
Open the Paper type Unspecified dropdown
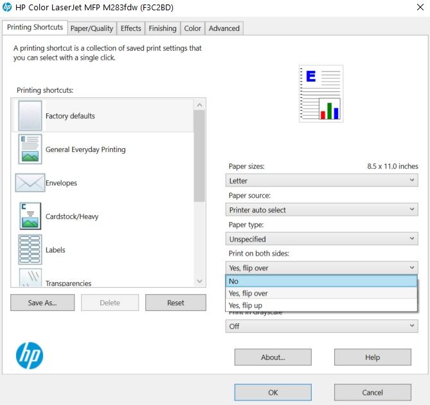coord(321,239)
